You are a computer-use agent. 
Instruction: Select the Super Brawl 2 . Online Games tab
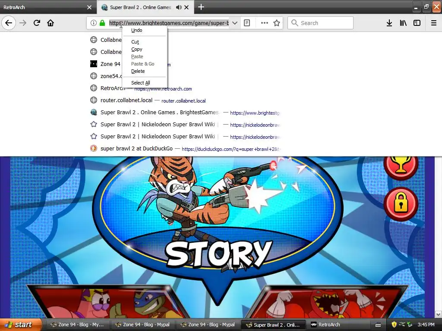coord(140,7)
